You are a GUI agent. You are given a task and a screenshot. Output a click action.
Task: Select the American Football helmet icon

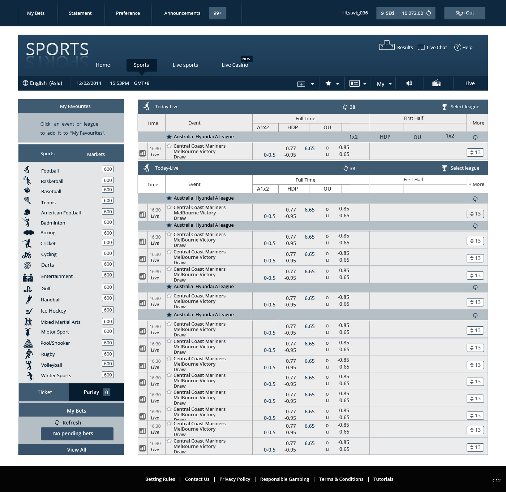click(x=27, y=212)
